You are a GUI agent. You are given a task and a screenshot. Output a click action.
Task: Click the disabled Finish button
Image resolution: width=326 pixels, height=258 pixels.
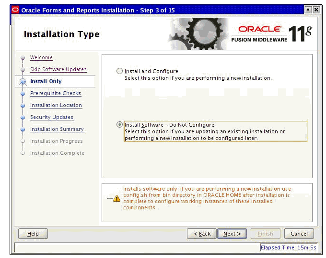point(266,234)
